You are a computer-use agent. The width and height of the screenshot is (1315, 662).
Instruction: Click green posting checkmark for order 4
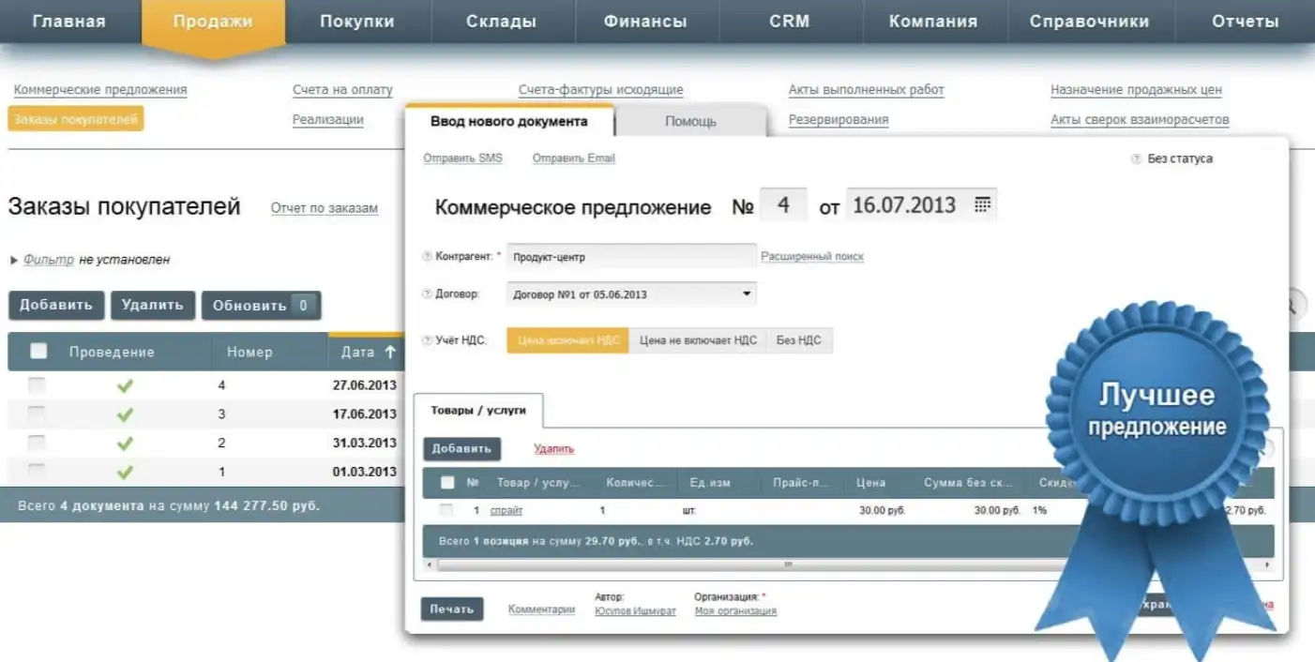[x=127, y=384]
